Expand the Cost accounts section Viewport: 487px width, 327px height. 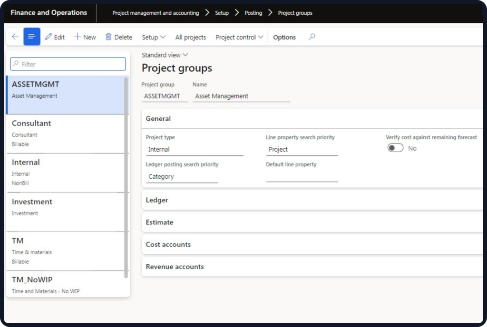click(x=312, y=244)
